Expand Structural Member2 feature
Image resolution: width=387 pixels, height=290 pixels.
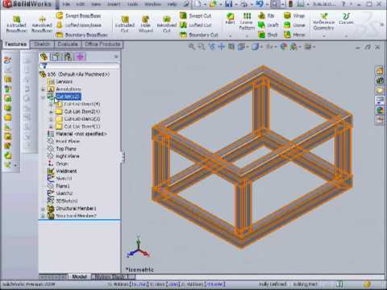43,216
